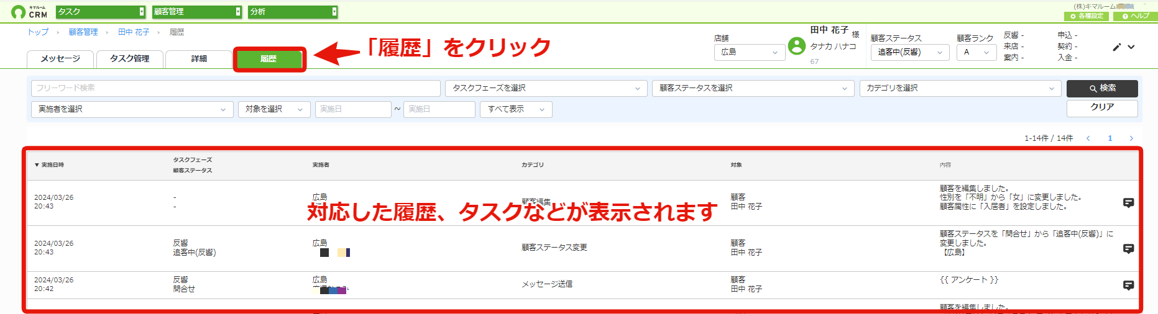Open the 店舗 dropdown showing 広島

click(750, 52)
